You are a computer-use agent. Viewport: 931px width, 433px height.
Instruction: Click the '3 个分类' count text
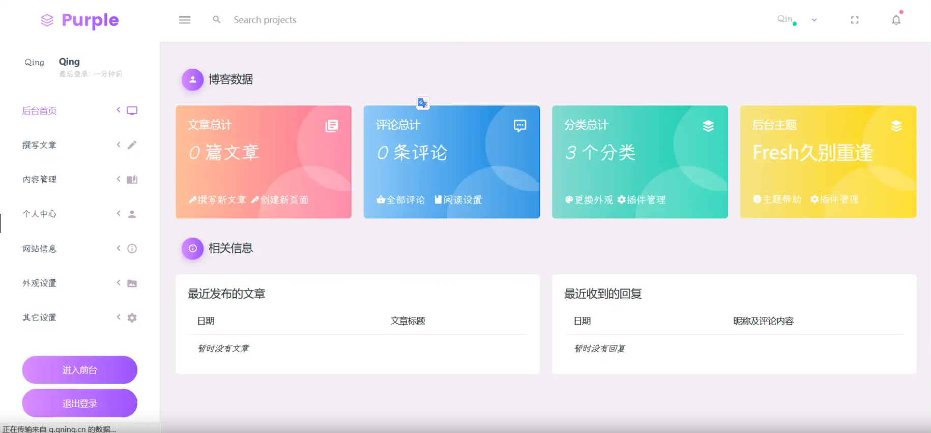(x=600, y=153)
